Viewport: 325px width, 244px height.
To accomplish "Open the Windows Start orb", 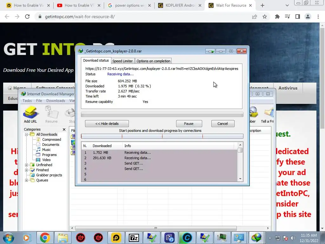I will [9, 238].
